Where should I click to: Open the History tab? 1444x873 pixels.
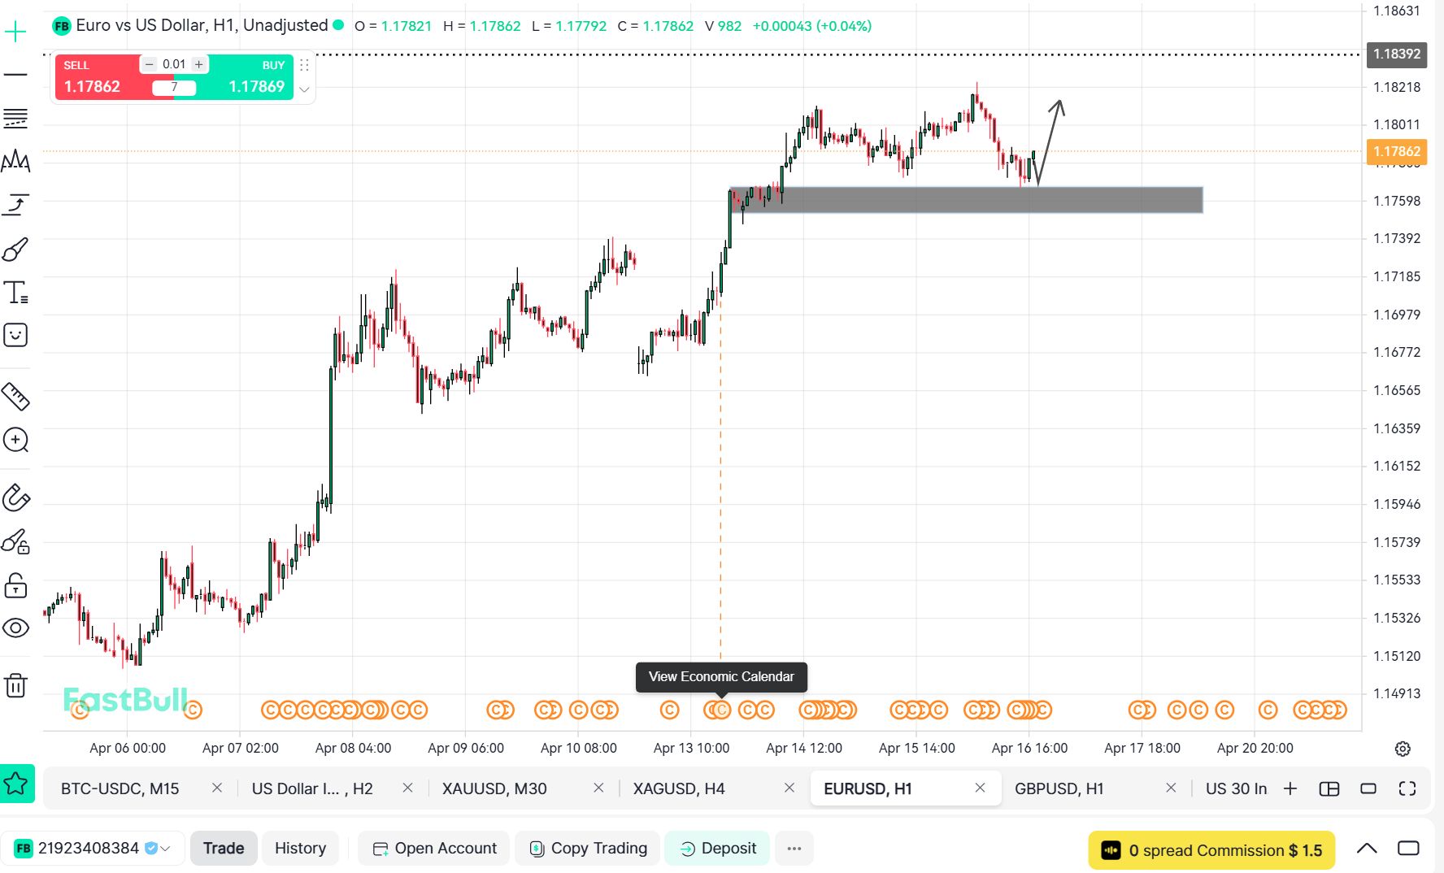[x=300, y=849]
